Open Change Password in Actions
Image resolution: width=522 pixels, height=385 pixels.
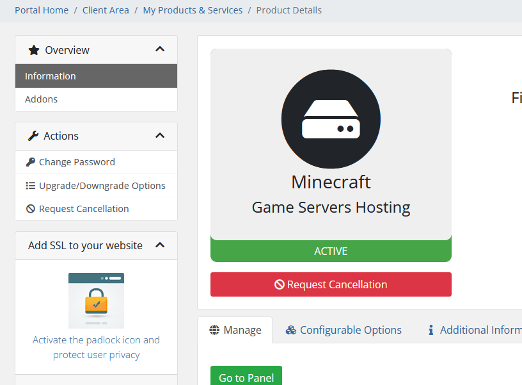point(96,162)
